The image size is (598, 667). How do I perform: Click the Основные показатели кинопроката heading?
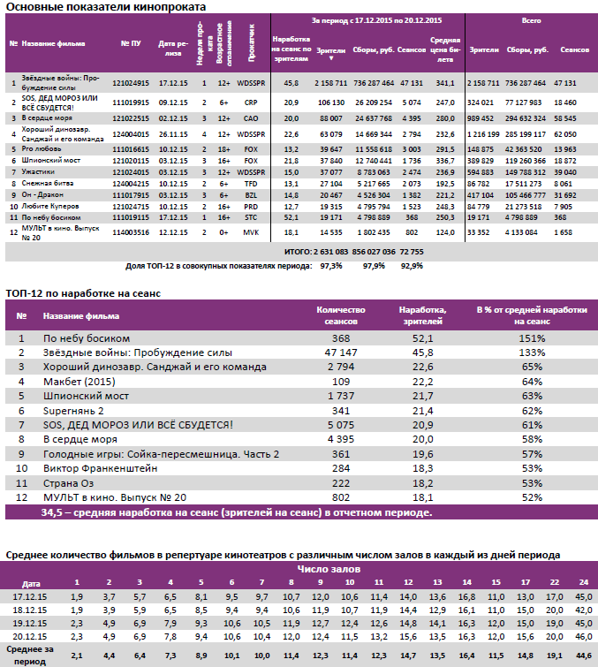coord(106,6)
